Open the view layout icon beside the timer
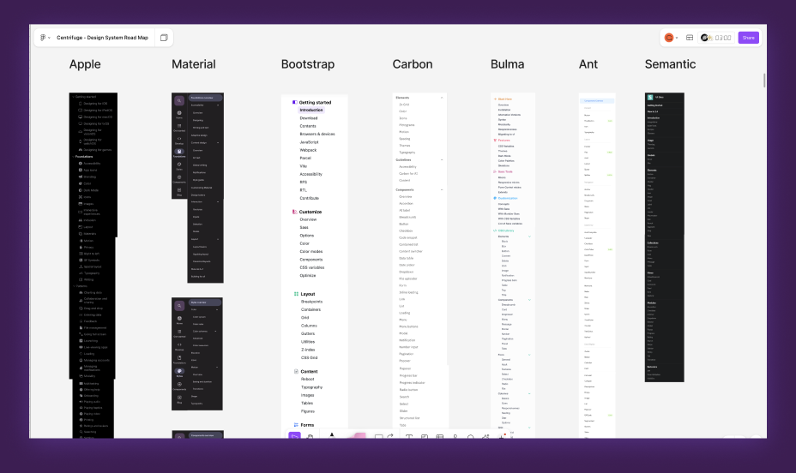Image resolution: width=796 pixels, height=473 pixels. click(690, 38)
